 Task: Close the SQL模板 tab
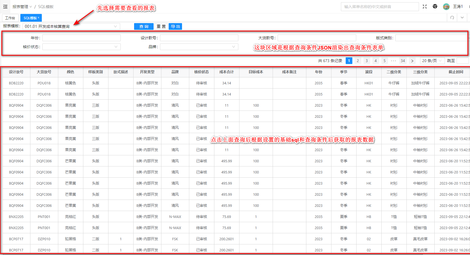coord(38,18)
